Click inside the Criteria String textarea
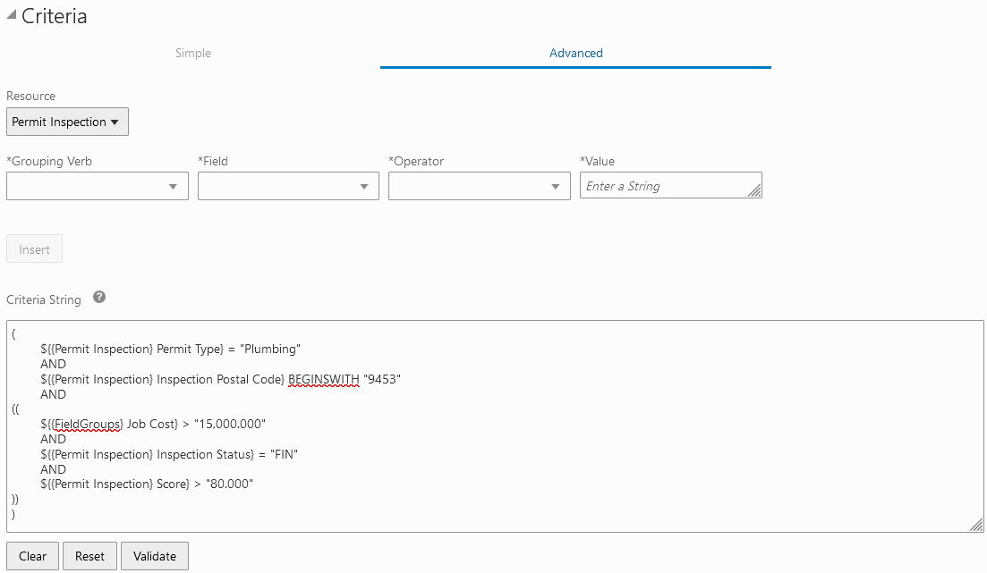Image resolution: width=987 pixels, height=573 pixels. coord(492,420)
